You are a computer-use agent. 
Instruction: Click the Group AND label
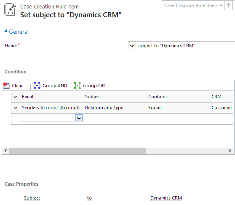coord(55,86)
